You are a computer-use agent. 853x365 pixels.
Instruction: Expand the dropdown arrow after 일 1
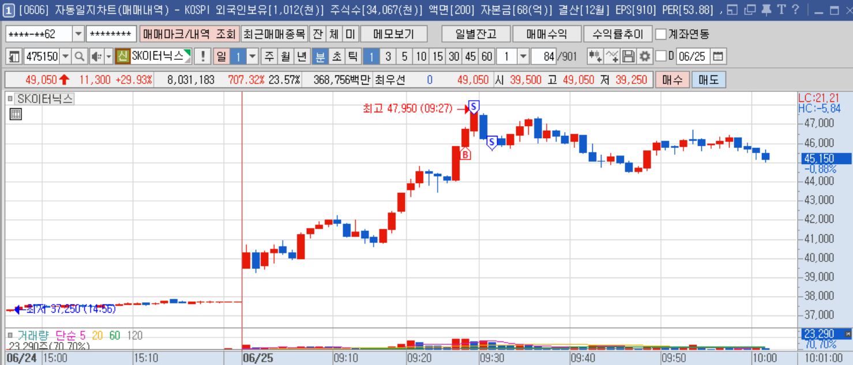coord(253,56)
